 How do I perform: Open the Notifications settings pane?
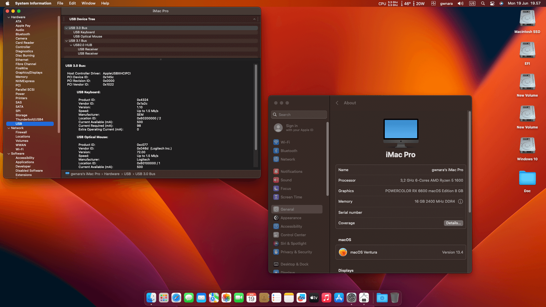pyautogui.click(x=291, y=171)
